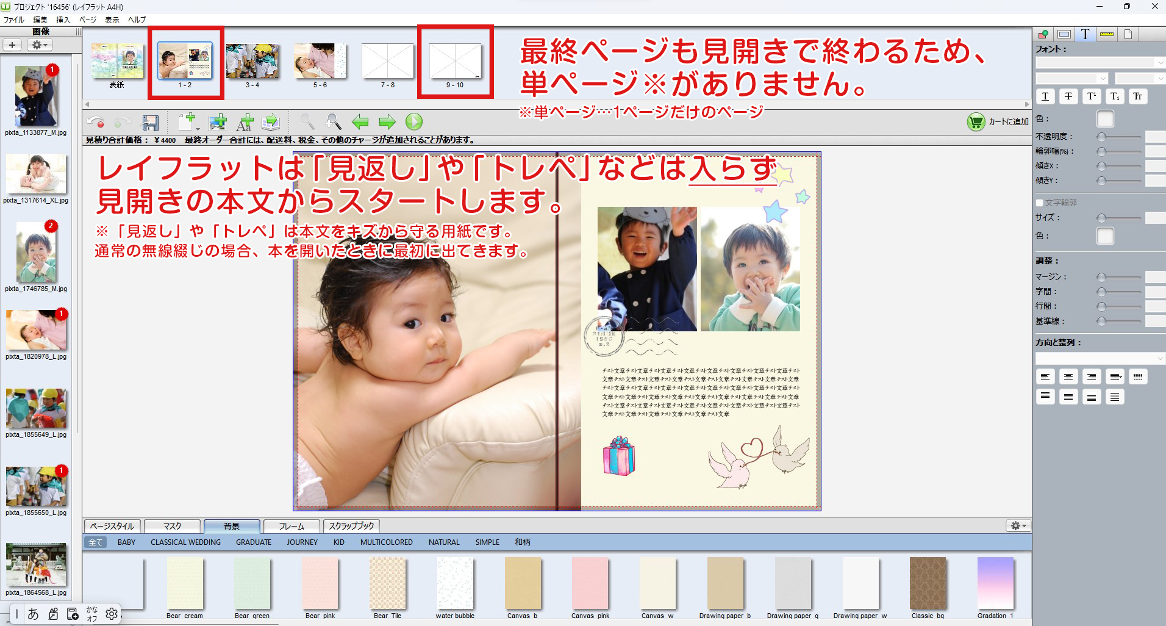Toggle underline text style
The image size is (1166, 626).
1045,96
